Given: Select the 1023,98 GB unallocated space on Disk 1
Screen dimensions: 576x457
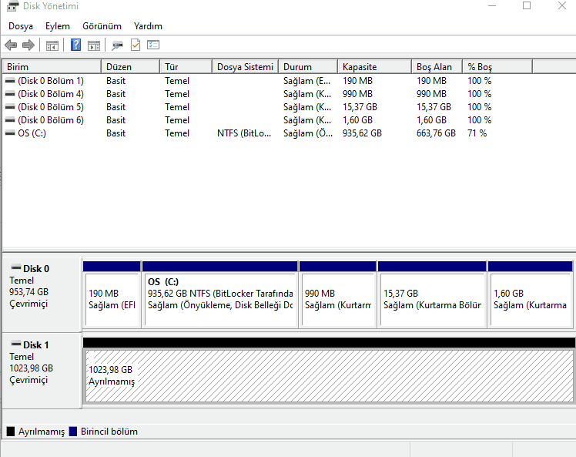Looking at the screenshot, I should (x=329, y=370).
